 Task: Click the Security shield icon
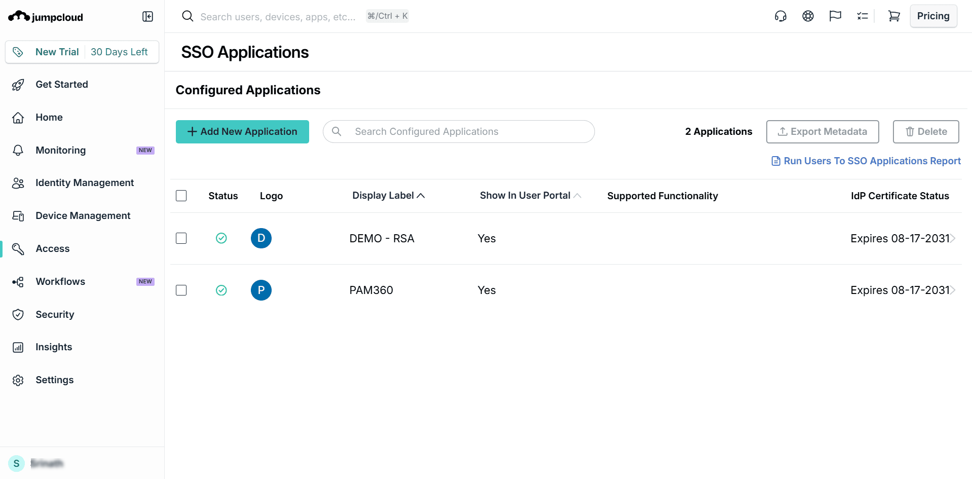[18, 315]
